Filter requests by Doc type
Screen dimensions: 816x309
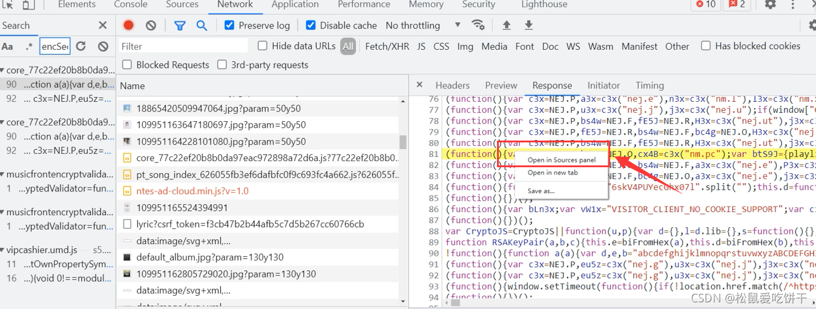point(550,46)
